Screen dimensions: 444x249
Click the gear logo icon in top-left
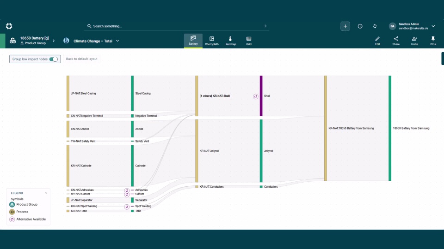[x=9, y=26]
